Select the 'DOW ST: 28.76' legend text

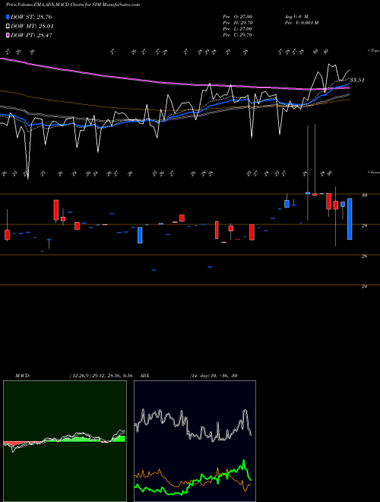(x=31, y=17)
